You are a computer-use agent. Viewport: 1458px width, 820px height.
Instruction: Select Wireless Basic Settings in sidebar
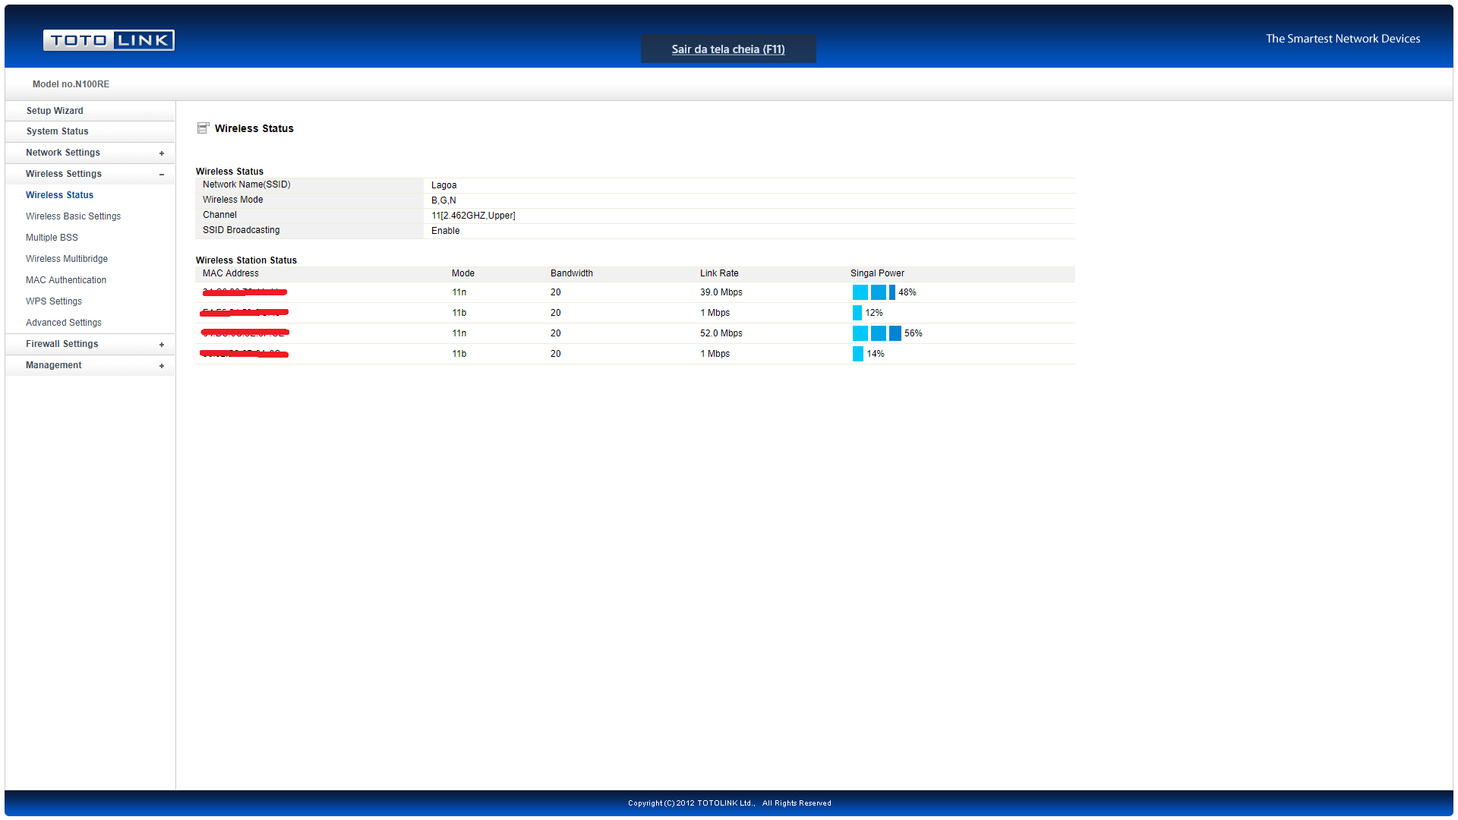(73, 216)
